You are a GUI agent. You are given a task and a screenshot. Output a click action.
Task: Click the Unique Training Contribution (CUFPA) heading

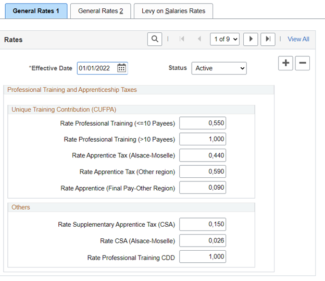(x=64, y=109)
